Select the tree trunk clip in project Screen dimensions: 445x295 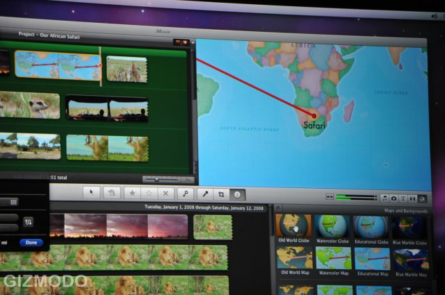(x=108, y=148)
